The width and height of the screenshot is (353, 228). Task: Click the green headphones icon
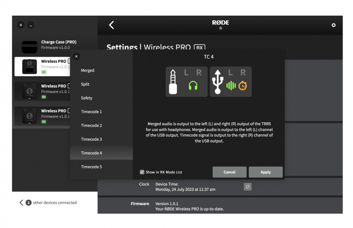coord(193,86)
